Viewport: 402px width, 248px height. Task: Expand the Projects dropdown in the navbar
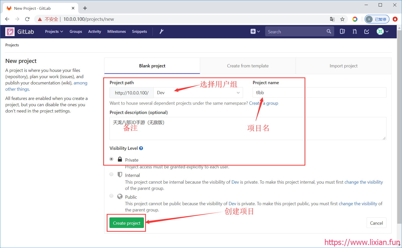(54, 32)
